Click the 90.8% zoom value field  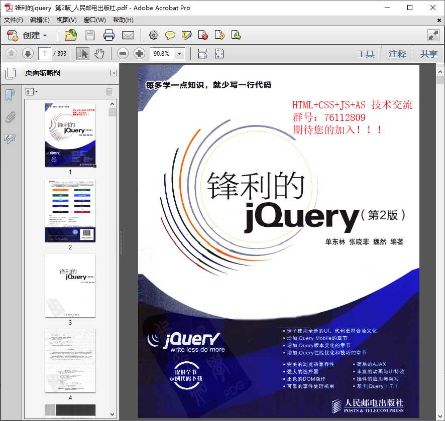pos(162,54)
